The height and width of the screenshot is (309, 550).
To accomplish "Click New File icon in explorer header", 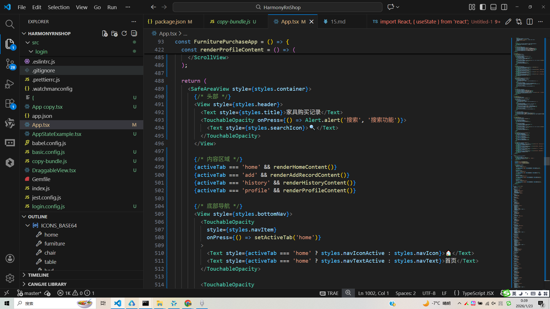I will pos(105,33).
